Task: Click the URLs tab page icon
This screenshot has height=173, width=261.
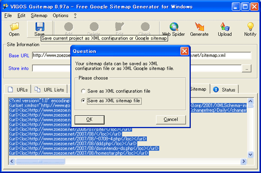Action: (x=10, y=89)
